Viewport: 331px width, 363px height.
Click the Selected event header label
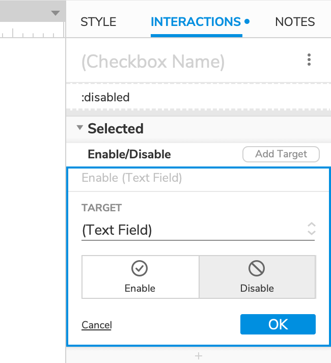tap(116, 129)
